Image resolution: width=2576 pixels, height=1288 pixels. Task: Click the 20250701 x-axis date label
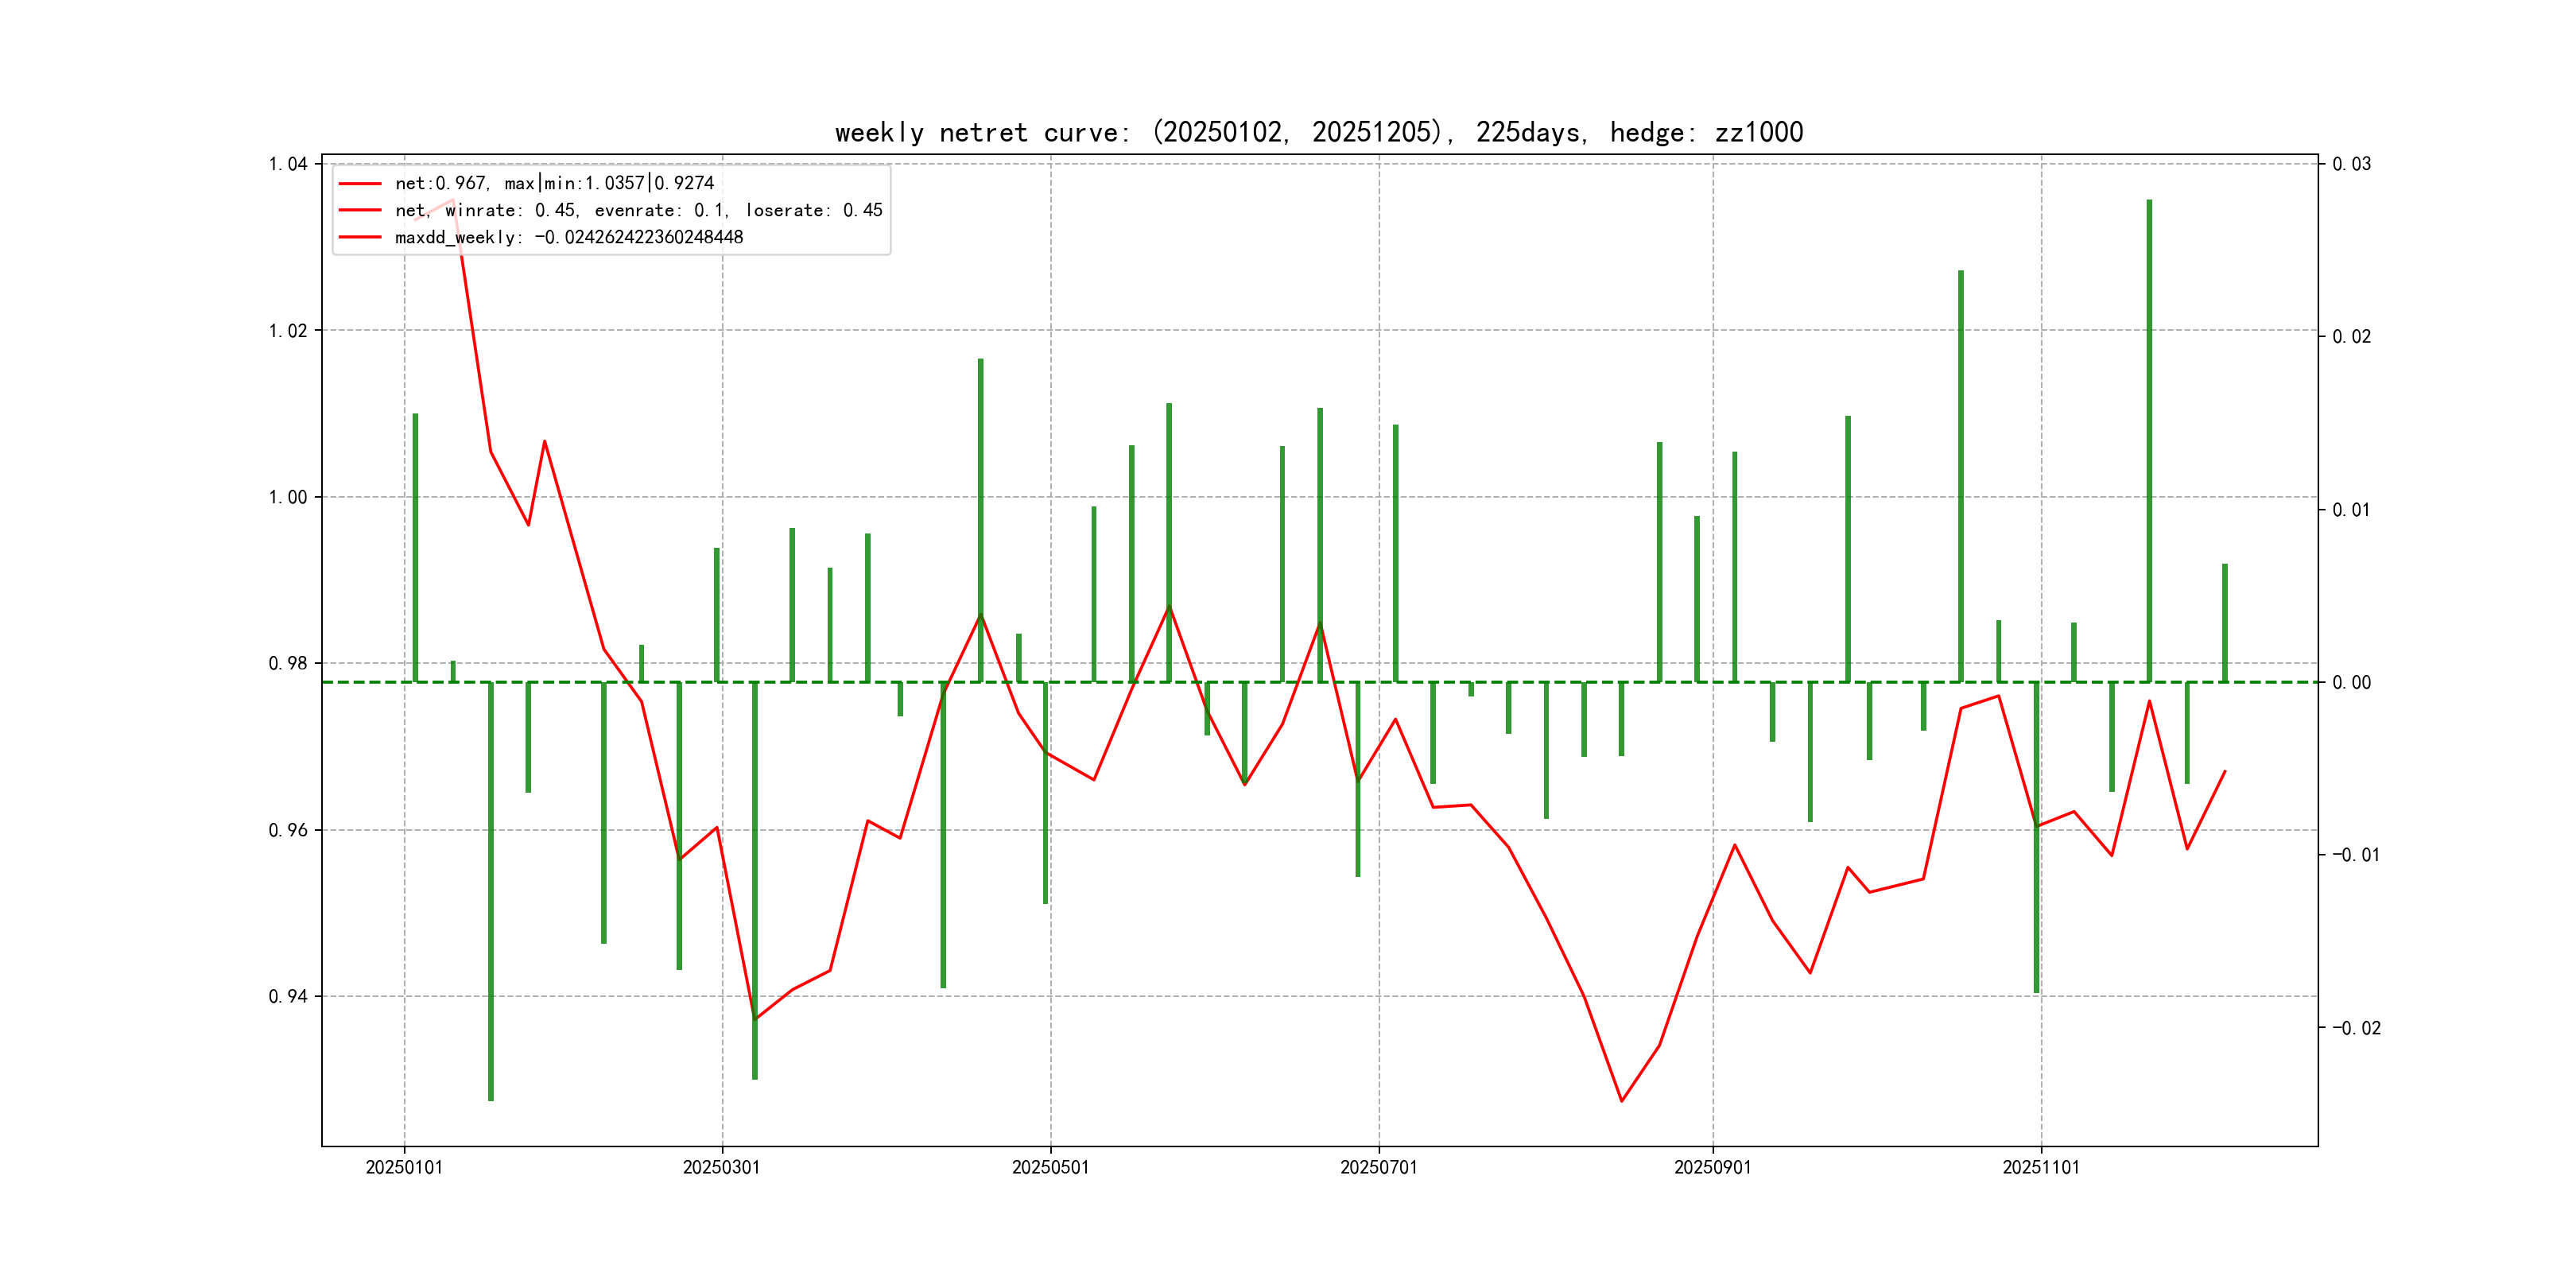coord(1378,1167)
